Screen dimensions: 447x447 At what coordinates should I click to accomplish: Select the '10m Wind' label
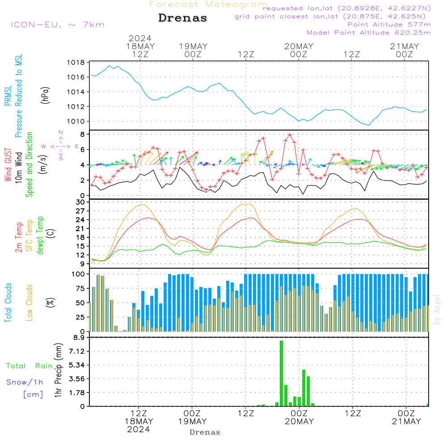[x=18, y=167]
